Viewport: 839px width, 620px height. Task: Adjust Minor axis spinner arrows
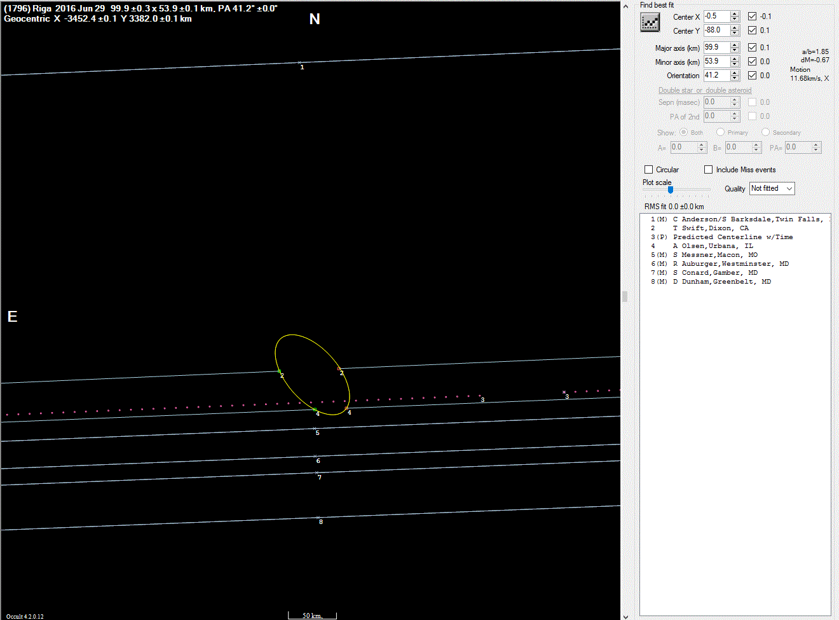point(735,62)
